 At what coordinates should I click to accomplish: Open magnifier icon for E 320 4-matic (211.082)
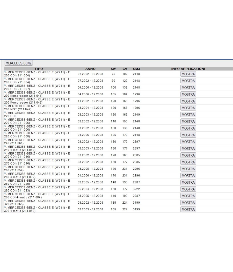point(5,207)
